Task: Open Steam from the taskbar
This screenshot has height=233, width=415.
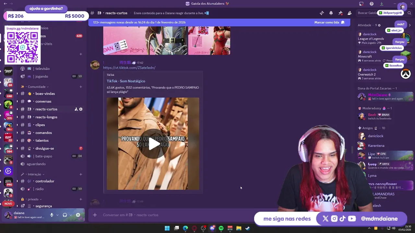Action: click(248, 228)
